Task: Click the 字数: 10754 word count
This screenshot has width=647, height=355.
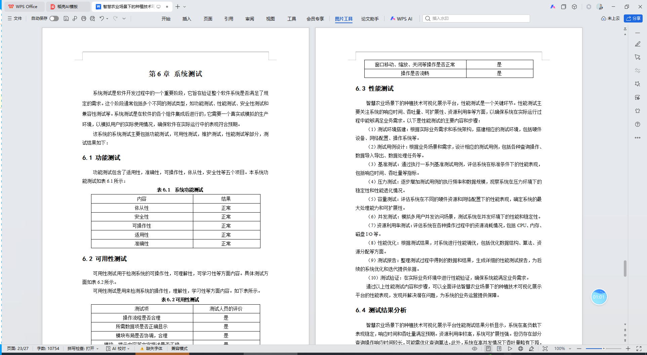Action: [x=48, y=349]
